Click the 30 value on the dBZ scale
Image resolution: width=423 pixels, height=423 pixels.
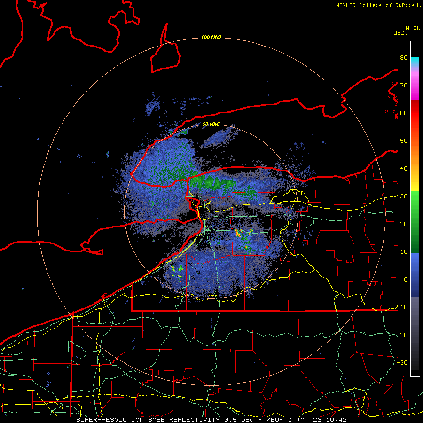[x=404, y=196]
